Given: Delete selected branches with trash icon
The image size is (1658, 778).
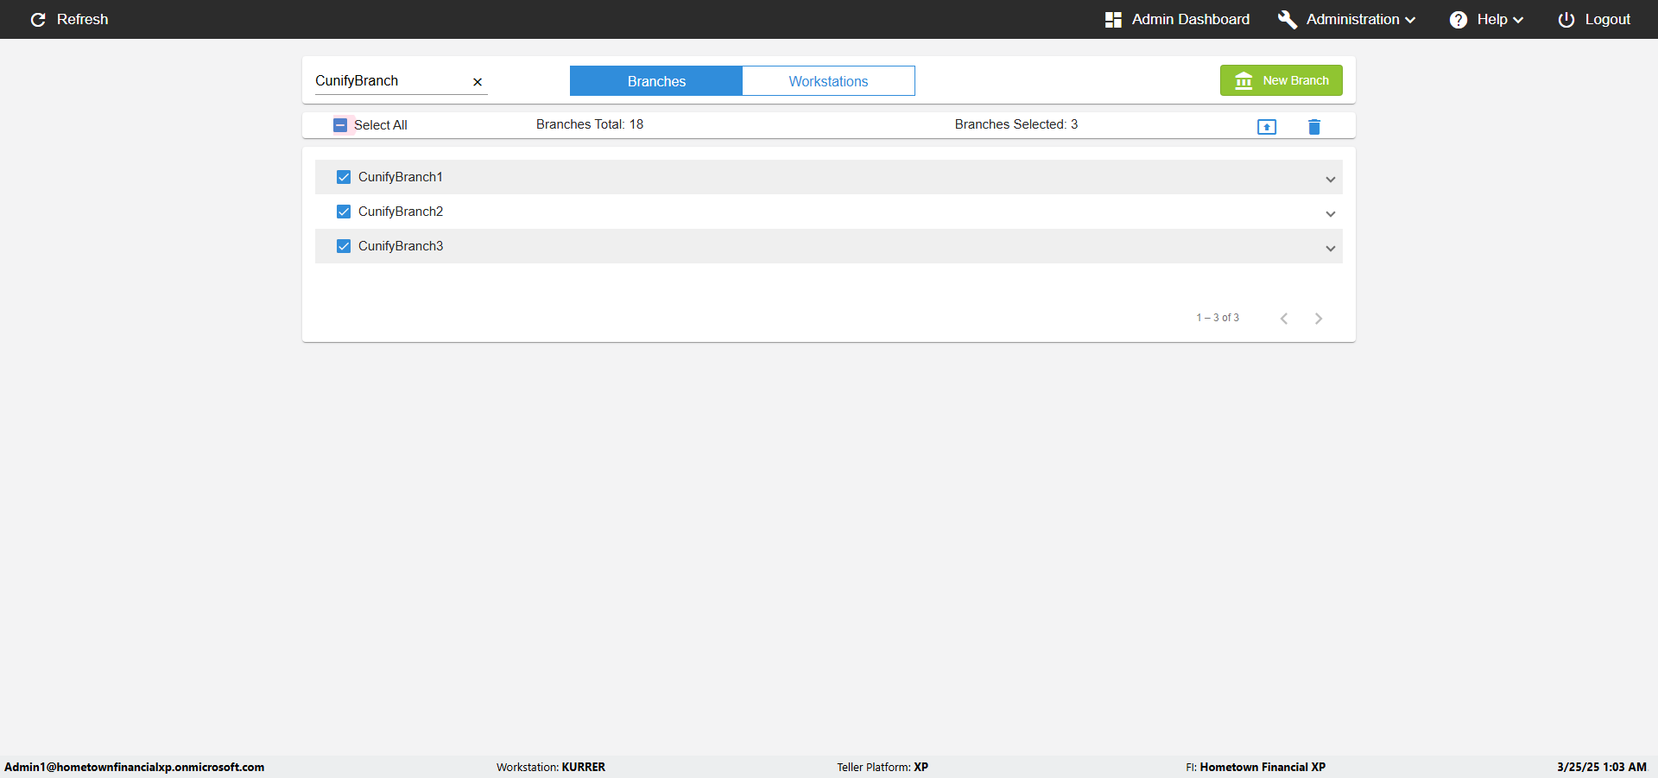Looking at the screenshot, I should coord(1314,127).
